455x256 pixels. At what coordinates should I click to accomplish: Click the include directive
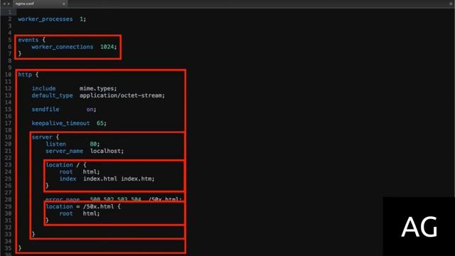(x=43, y=88)
